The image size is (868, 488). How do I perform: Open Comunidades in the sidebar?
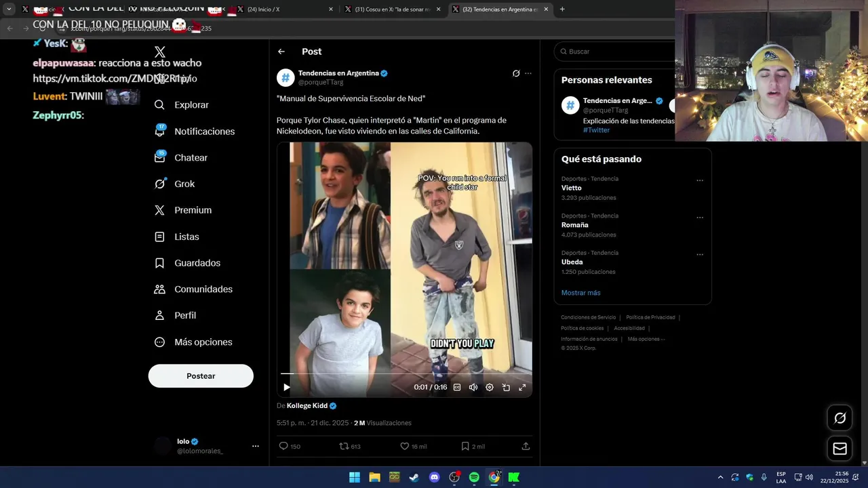tap(193, 289)
